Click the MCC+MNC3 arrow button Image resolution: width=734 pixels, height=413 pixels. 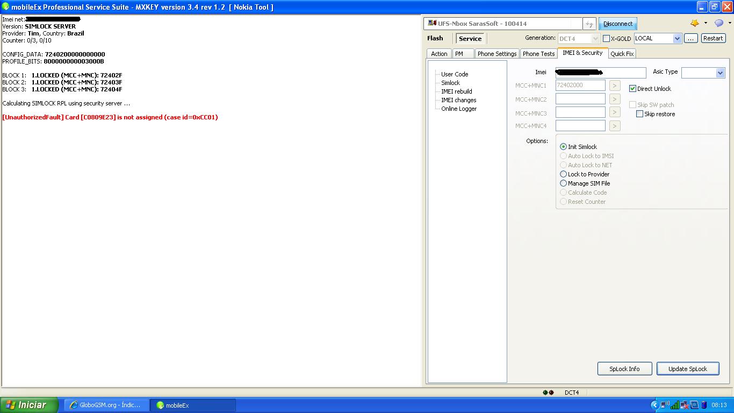(x=615, y=112)
